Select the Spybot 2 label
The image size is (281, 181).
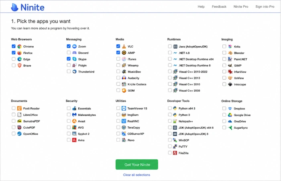83,134
